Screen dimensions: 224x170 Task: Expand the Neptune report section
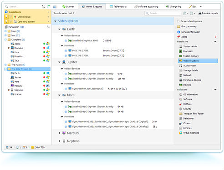[59, 141]
